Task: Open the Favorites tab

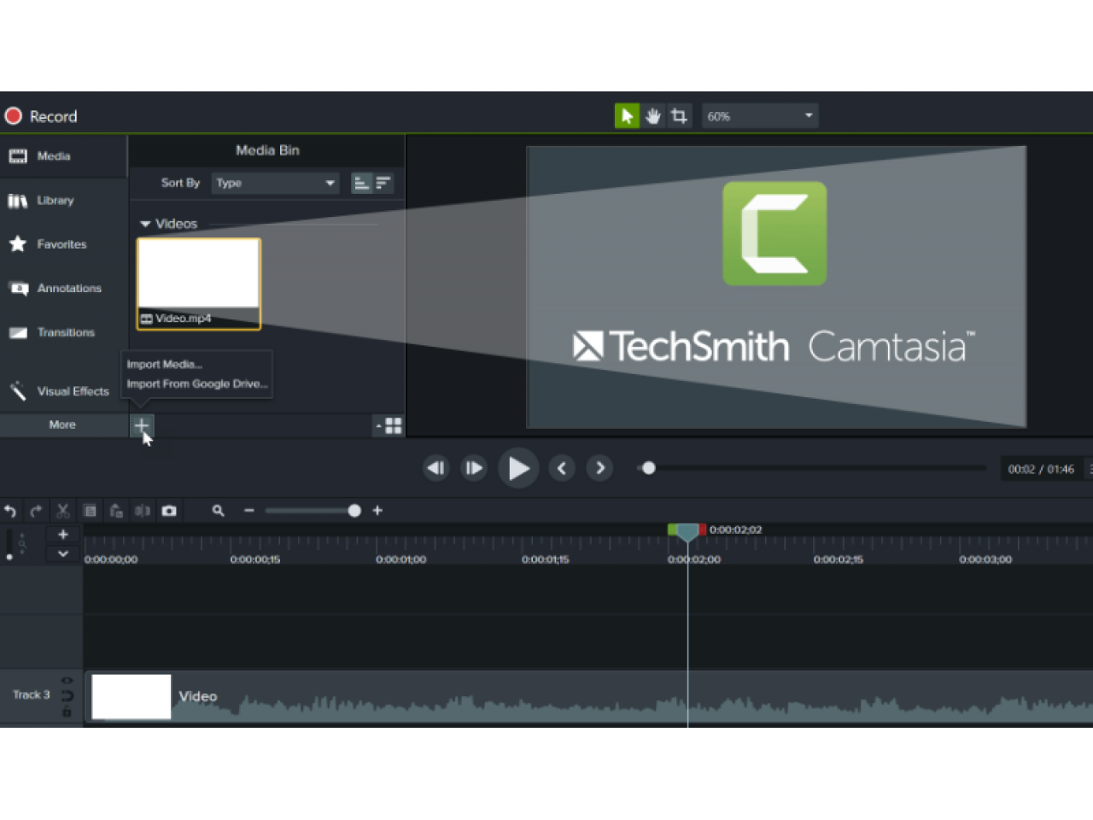Action: (x=63, y=244)
